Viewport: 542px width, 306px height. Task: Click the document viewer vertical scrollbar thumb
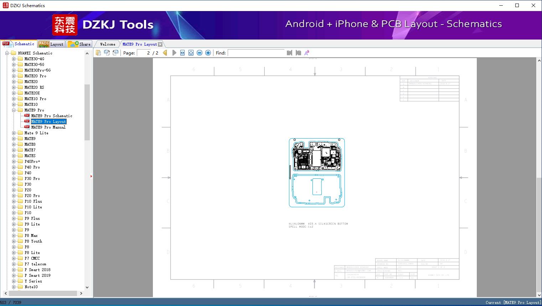(x=539, y=234)
